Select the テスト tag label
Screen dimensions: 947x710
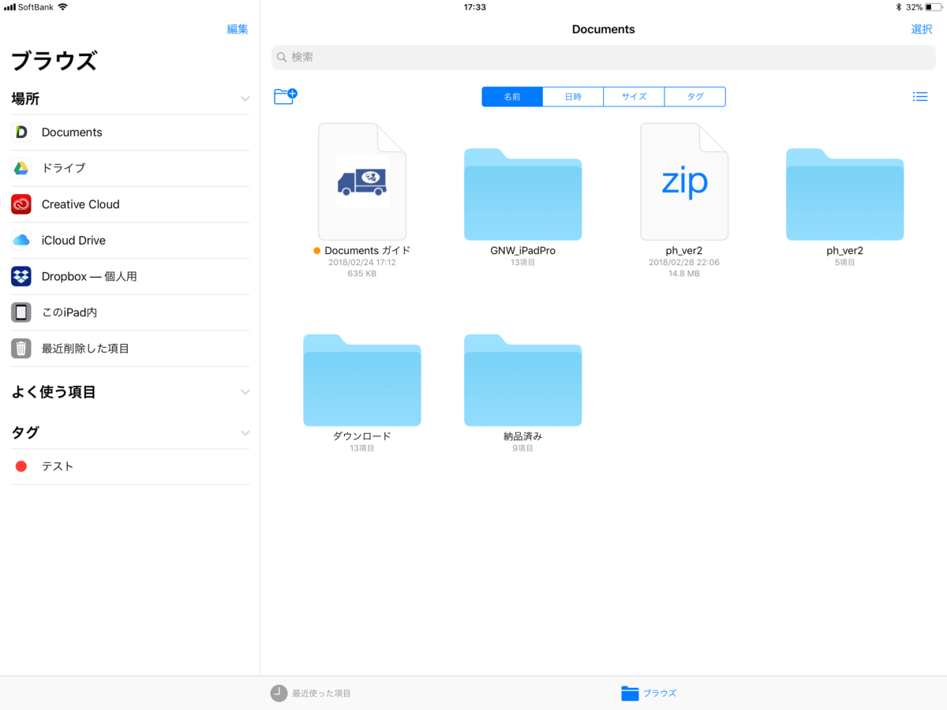[58, 466]
